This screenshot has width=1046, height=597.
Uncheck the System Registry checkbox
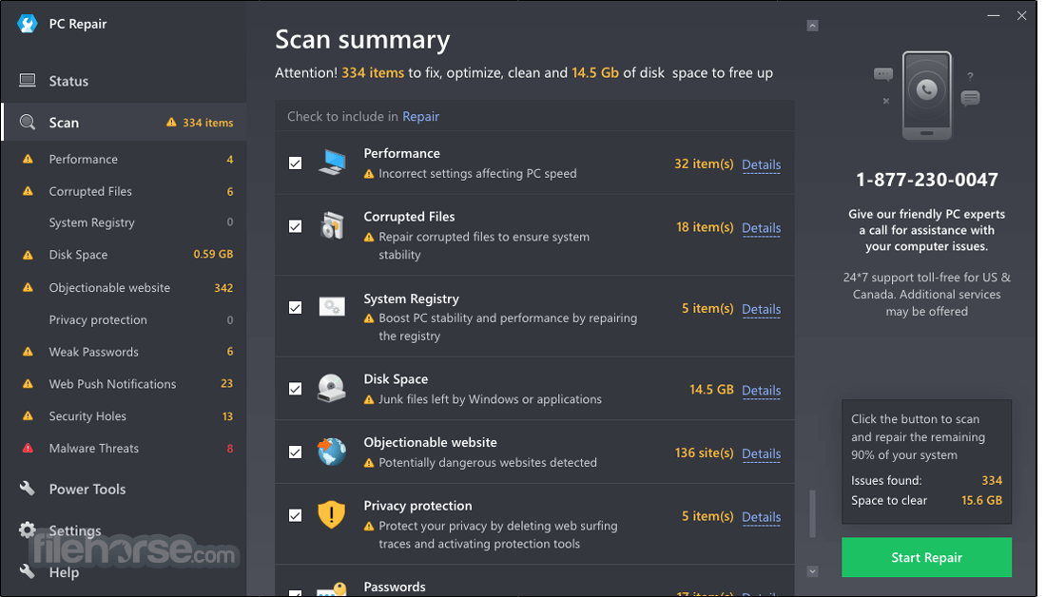coord(295,307)
